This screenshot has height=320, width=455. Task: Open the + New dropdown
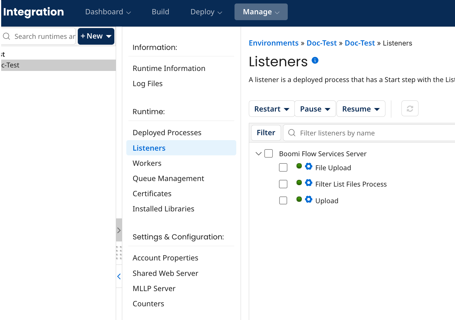[x=96, y=36]
